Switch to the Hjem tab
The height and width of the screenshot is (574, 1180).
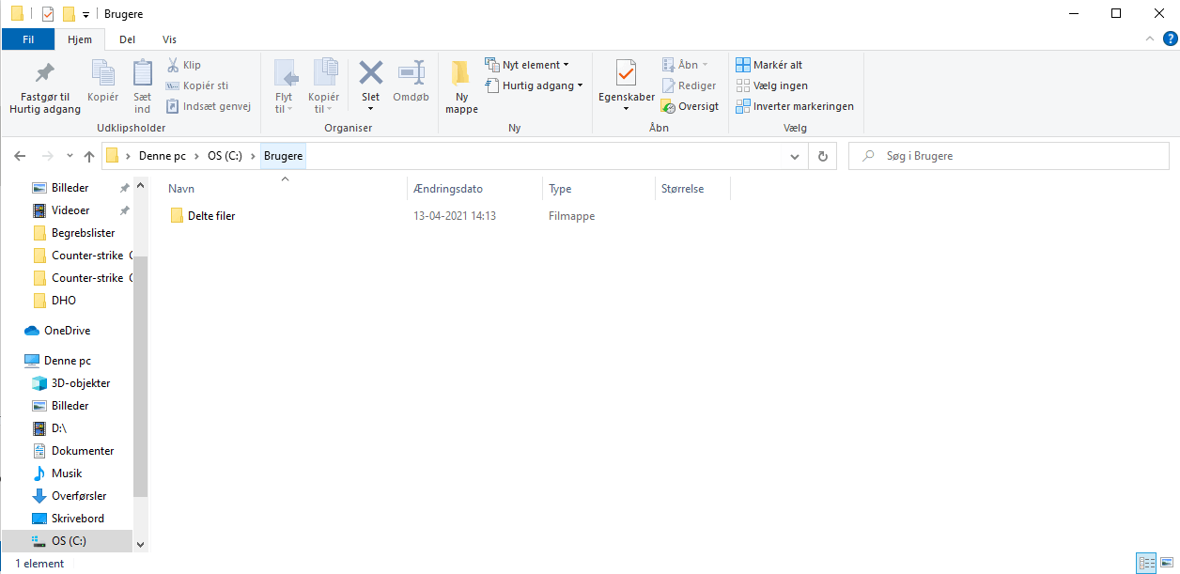tap(80, 39)
